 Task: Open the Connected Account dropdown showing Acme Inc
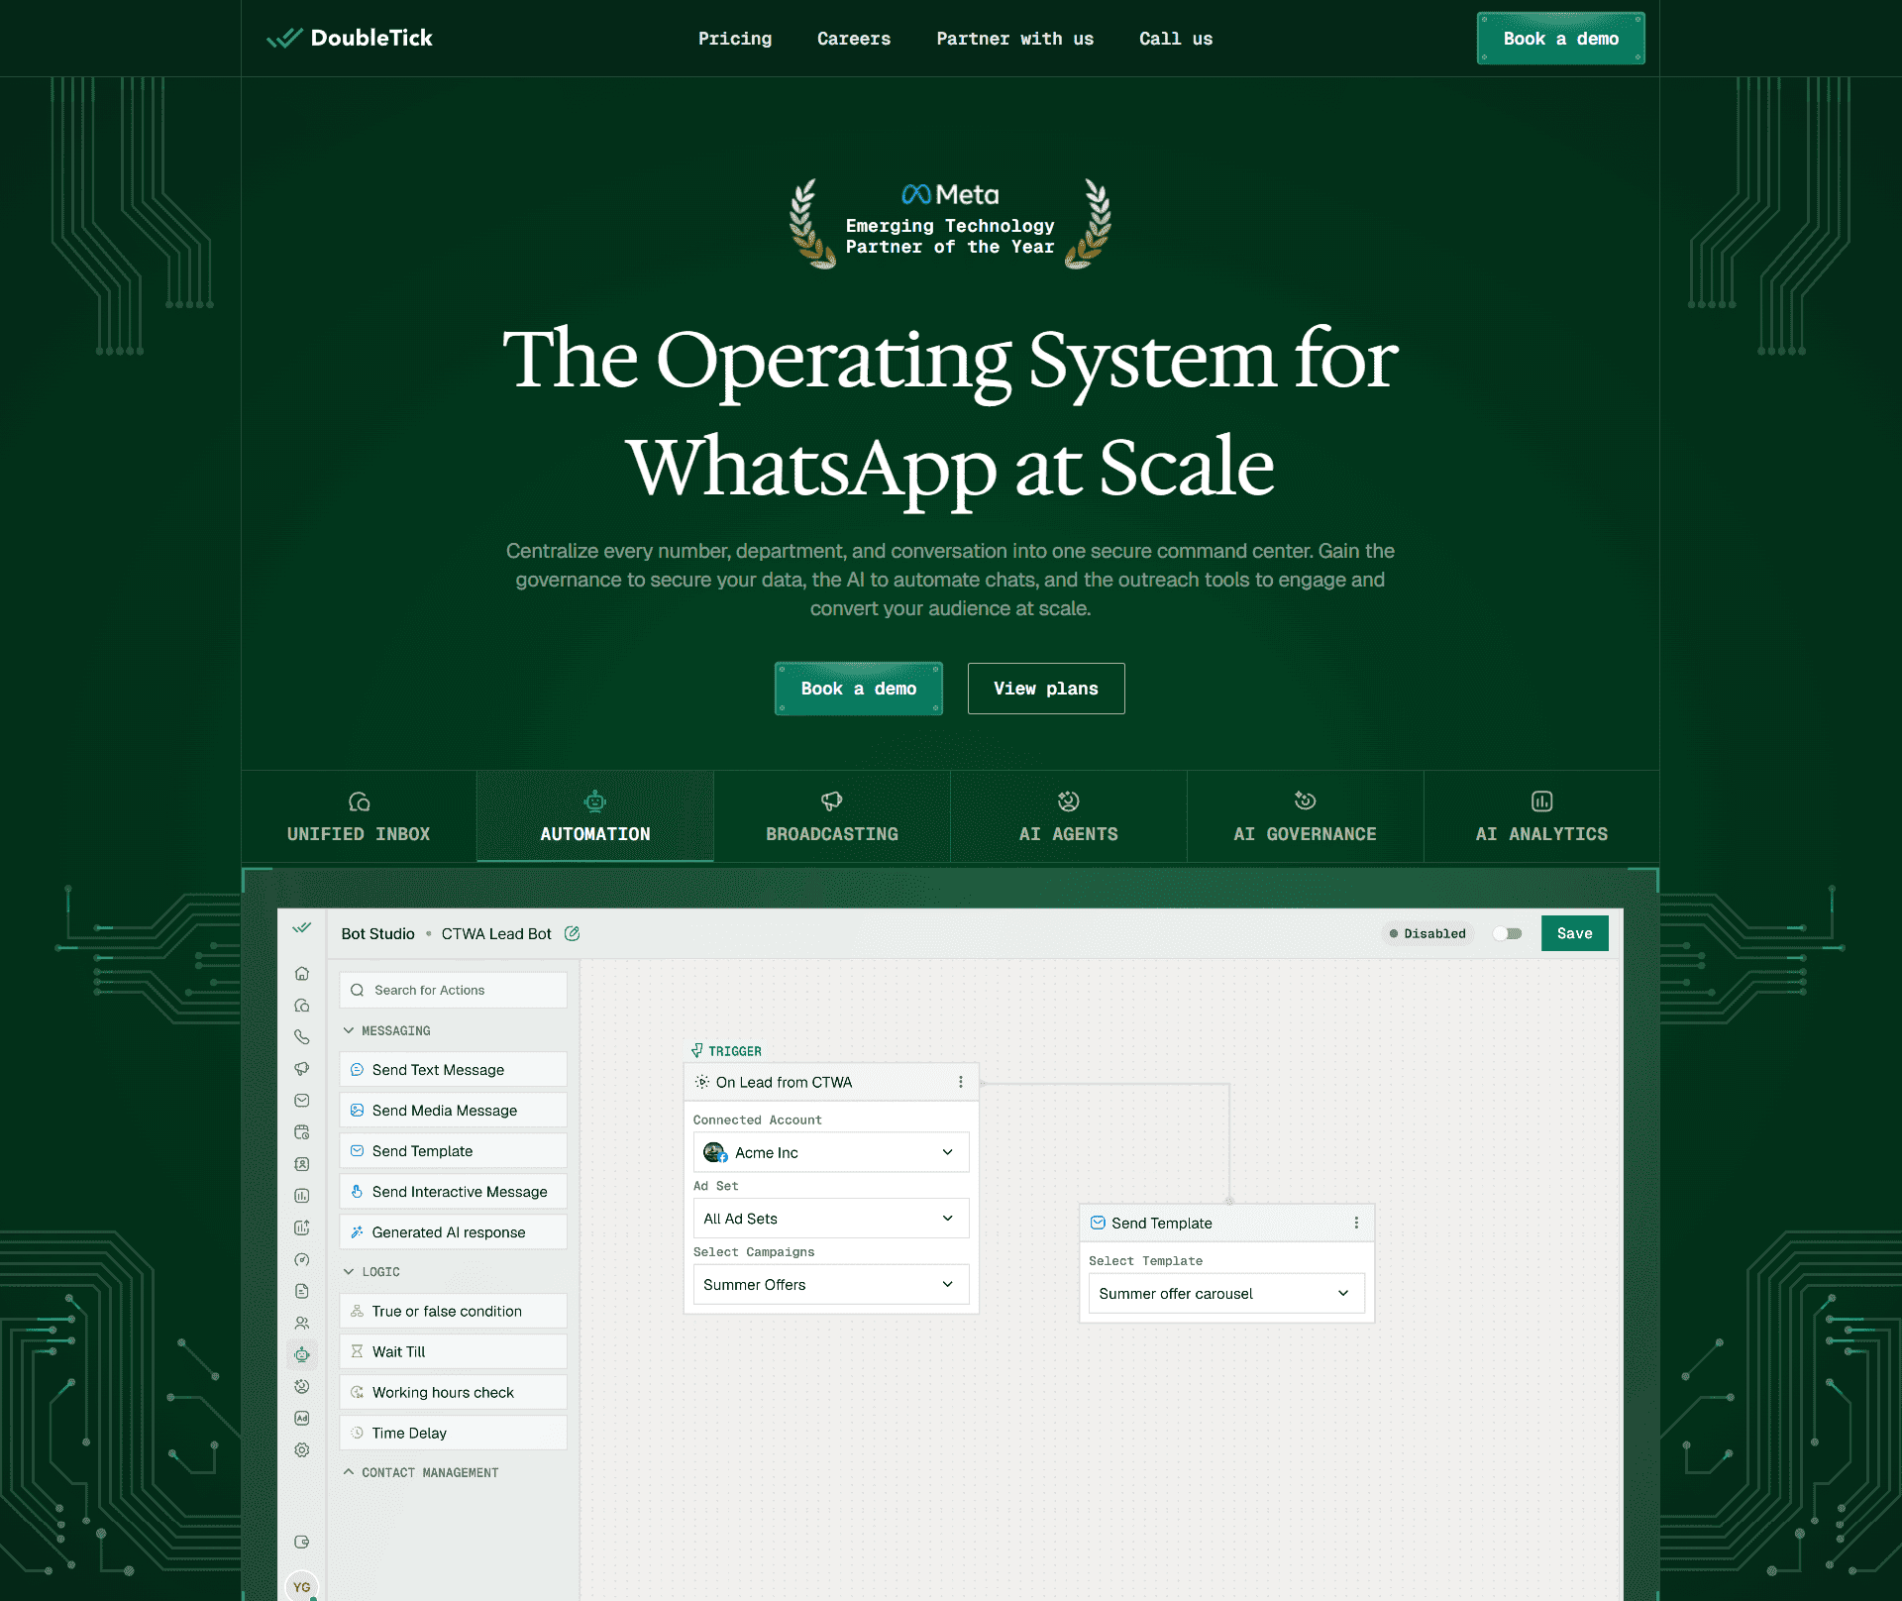830,1152
